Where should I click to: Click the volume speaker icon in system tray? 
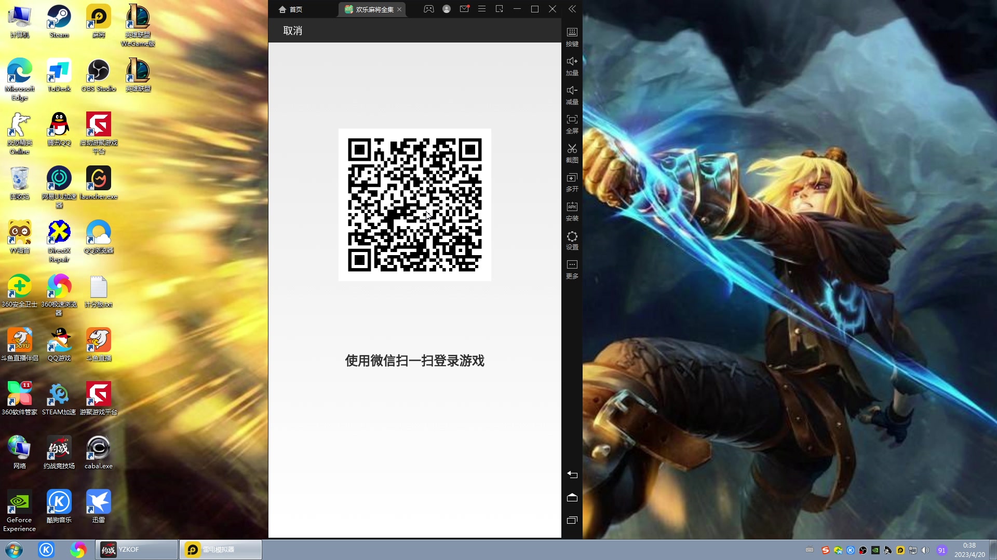coord(925,550)
